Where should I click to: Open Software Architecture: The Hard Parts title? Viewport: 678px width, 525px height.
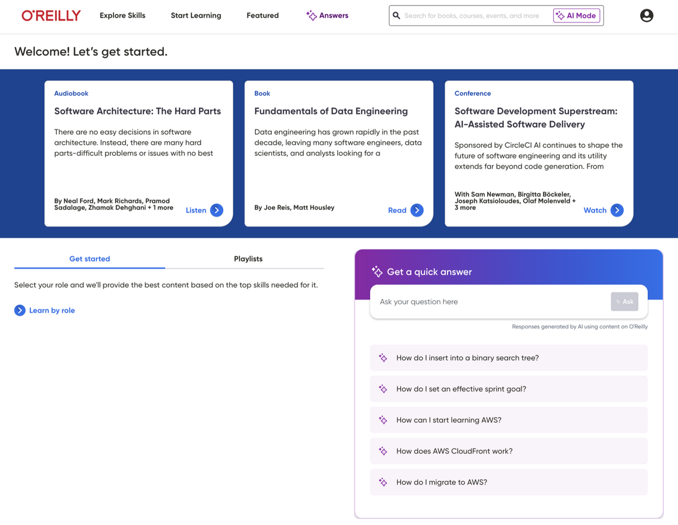point(137,111)
